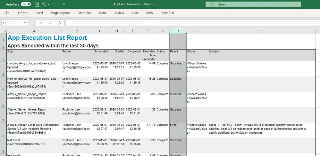Open the Page Layout tab

[x=60, y=13]
